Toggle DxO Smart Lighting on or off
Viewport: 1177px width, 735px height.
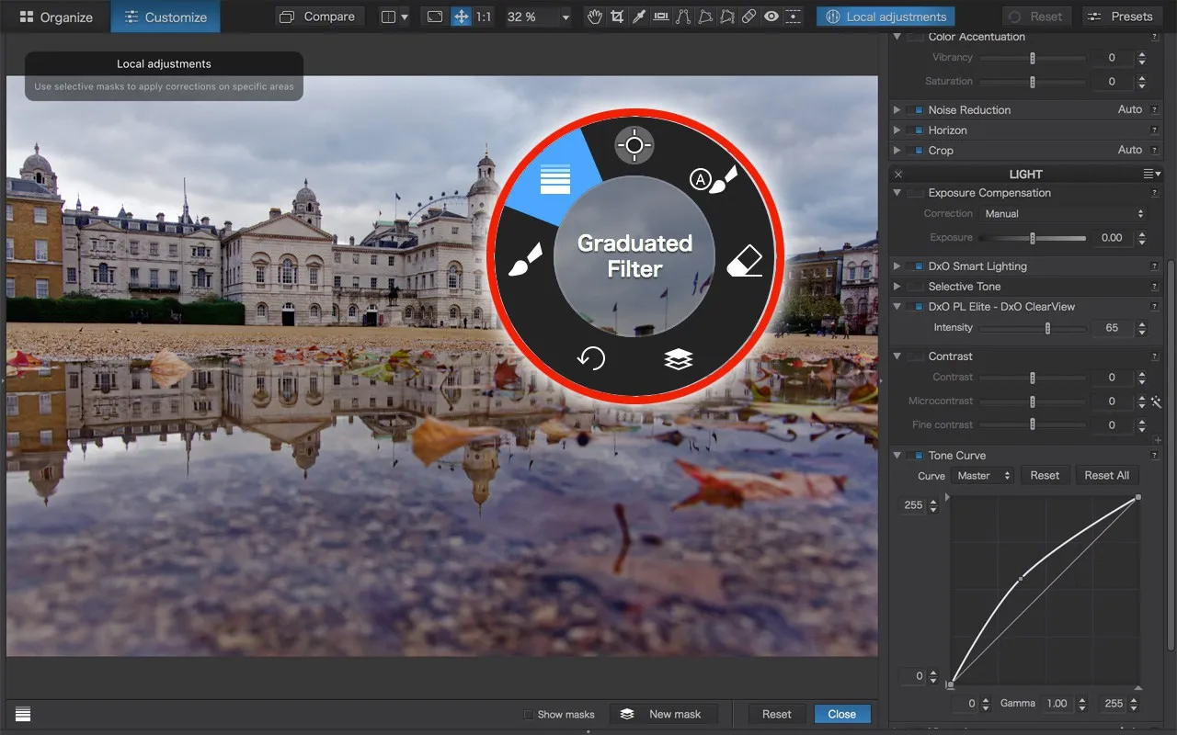915,266
